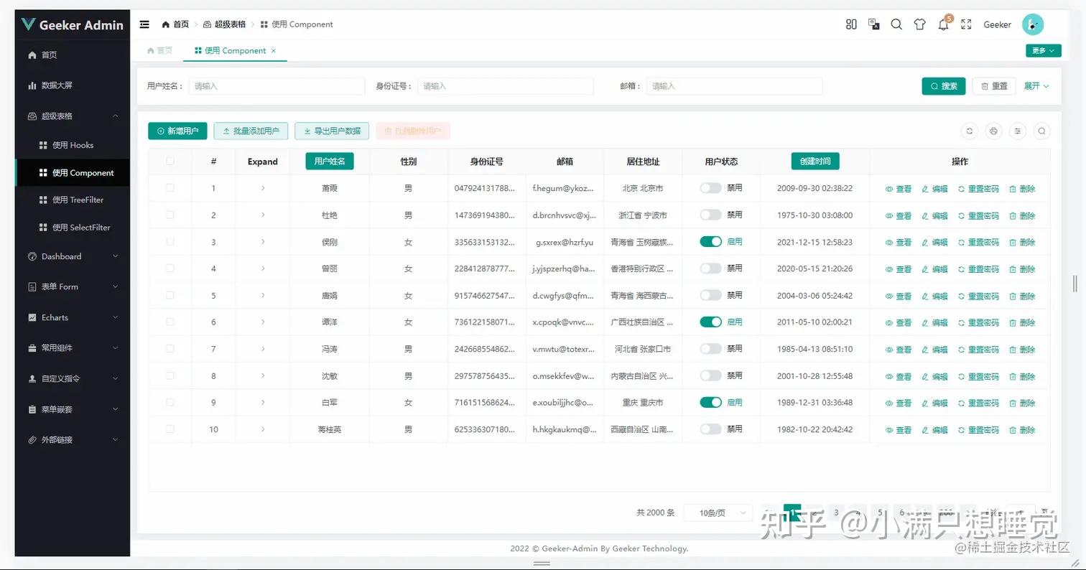Open the 10条/页 page size dropdown
This screenshot has width=1086, height=570.
pos(718,512)
